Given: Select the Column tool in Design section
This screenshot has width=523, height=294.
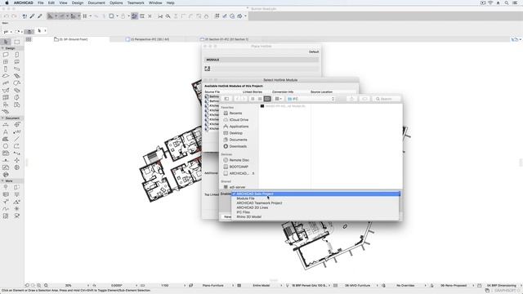Looking at the screenshot, I should [6, 69].
